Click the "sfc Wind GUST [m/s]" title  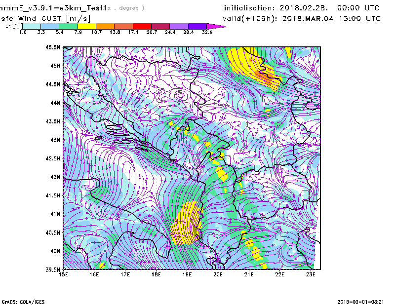45,19
